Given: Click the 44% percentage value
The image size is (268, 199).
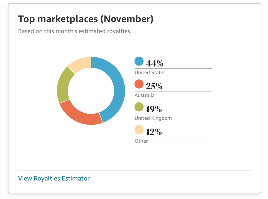Looking at the screenshot, I should point(154,63).
